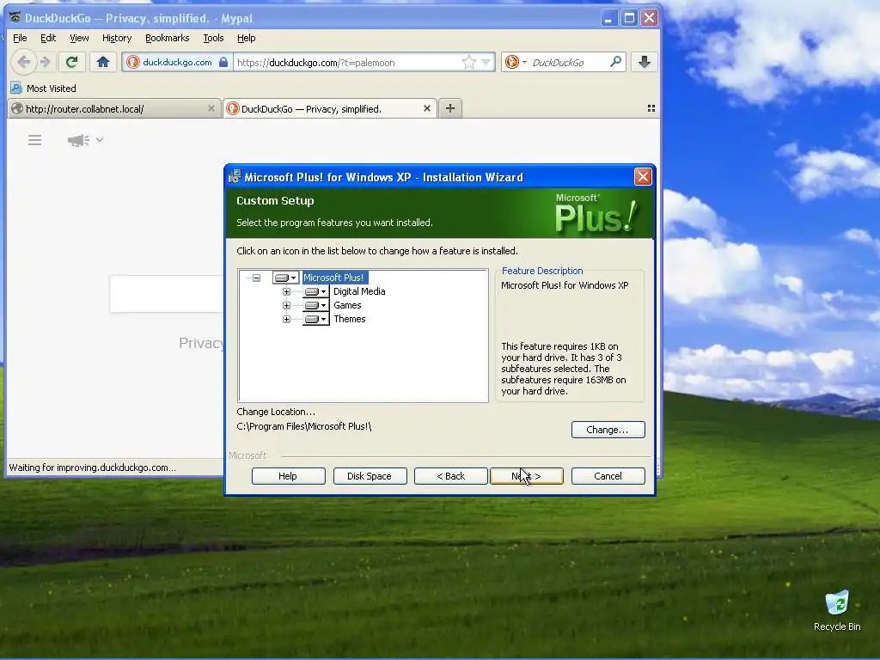Expand the chevron beside the megaphone
Image resolution: width=880 pixels, height=660 pixels.
(100, 140)
